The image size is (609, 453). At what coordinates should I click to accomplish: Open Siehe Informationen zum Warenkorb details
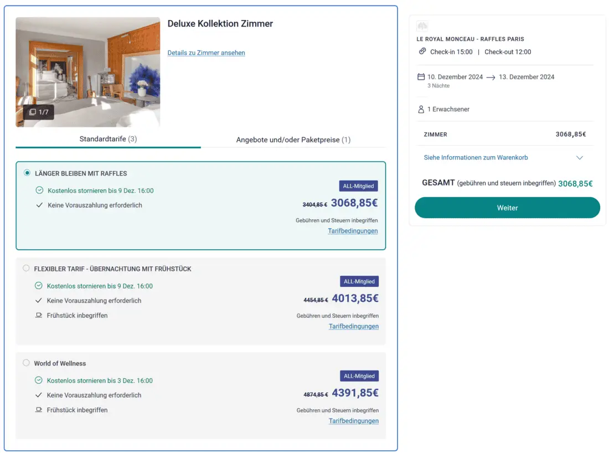(x=476, y=158)
